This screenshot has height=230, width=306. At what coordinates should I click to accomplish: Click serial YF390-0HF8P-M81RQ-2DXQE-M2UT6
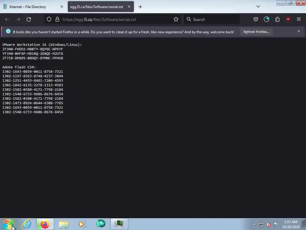coord(33,54)
